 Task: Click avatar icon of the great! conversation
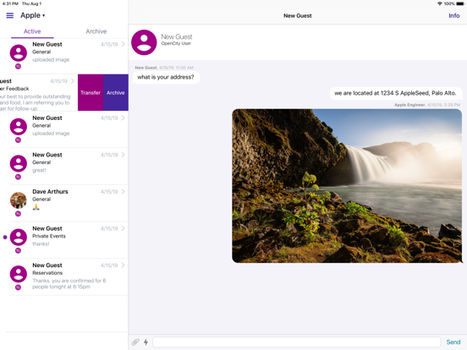(19, 163)
